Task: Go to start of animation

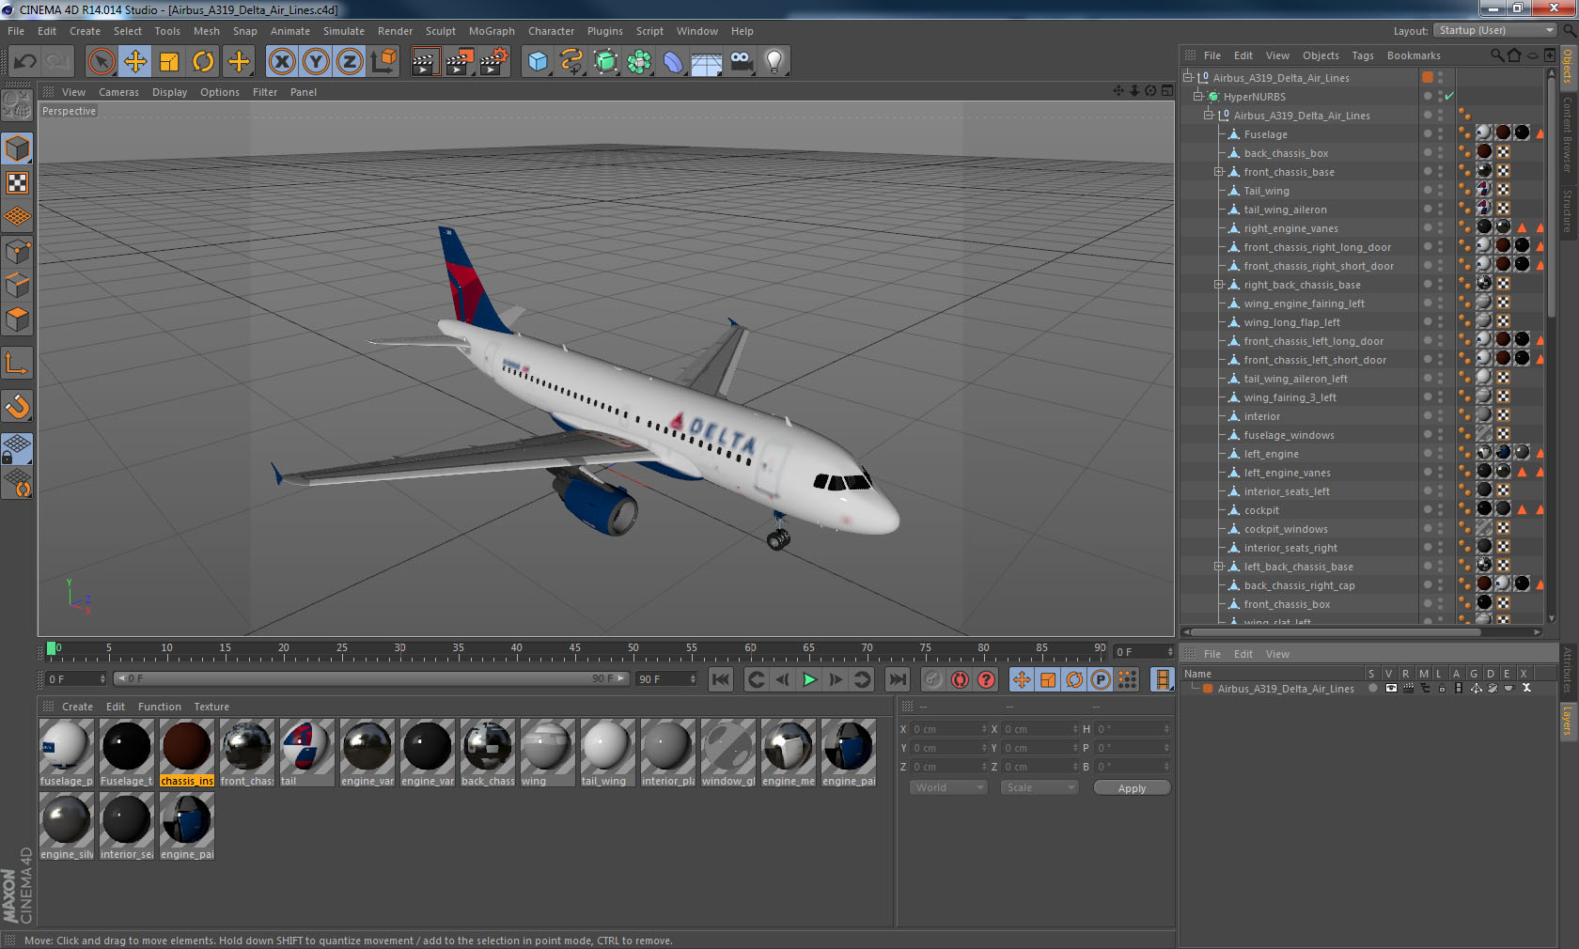Action: pos(721,679)
